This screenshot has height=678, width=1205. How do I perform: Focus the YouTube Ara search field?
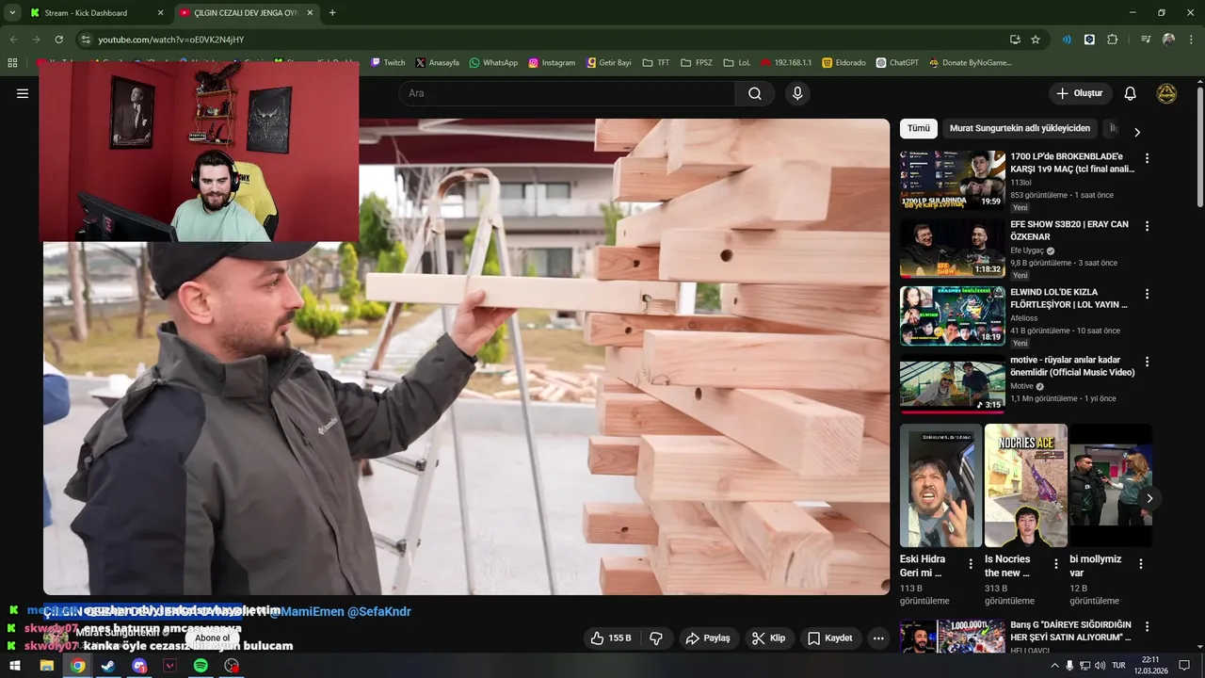point(567,93)
